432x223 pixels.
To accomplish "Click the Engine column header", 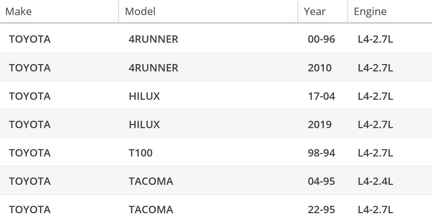I will pos(370,12).
